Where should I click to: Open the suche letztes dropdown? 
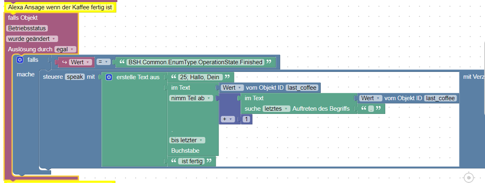(277, 108)
